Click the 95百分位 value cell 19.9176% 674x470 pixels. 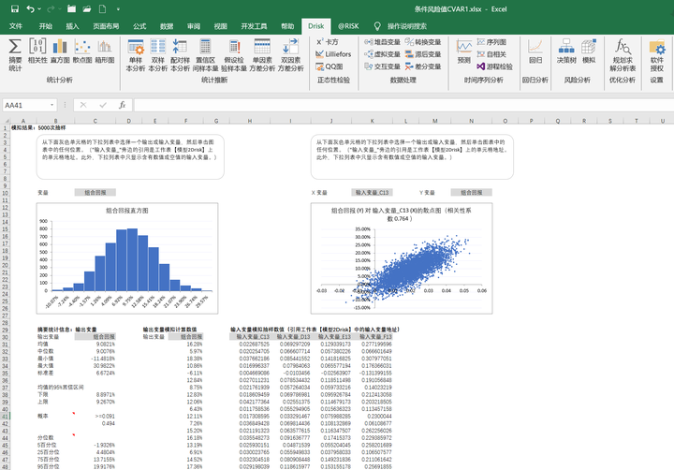coord(95,466)
